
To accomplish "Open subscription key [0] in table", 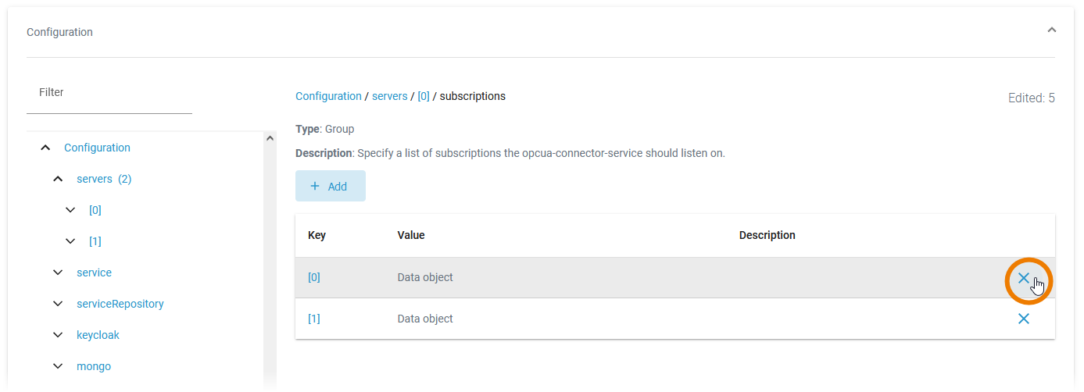I will [x=314, y=277].
